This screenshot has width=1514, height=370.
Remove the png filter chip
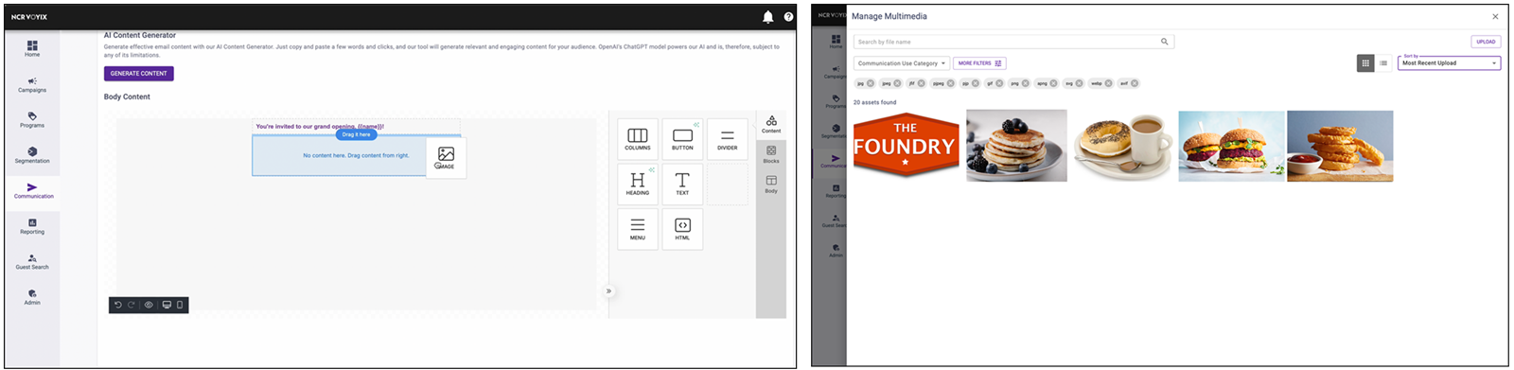1026,83
